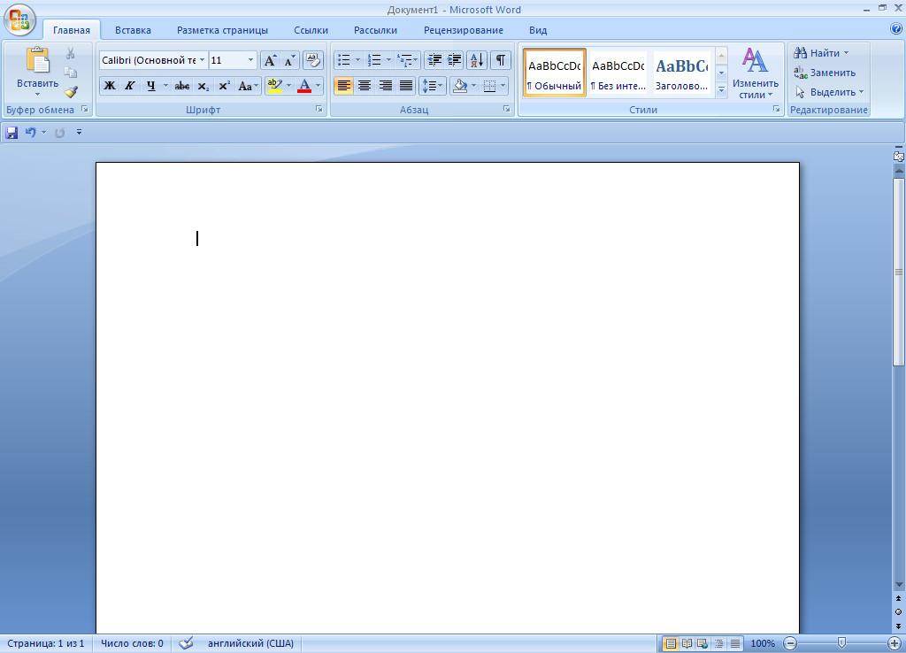Toggle strikethrough formatting
The width and height of the screenshot is (906, 653).
(x=182, y=86)
